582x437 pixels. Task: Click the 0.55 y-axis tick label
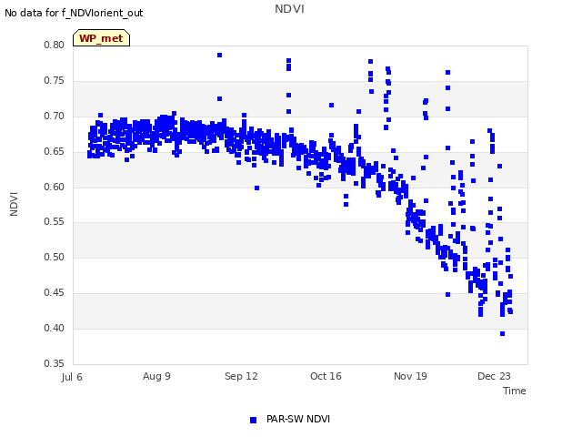(55, 222)
